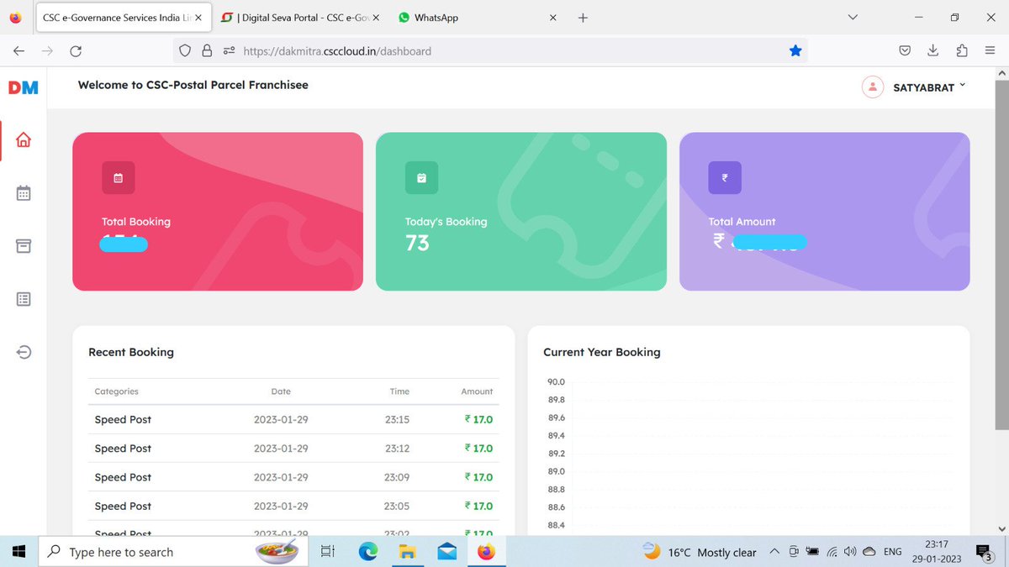Open the ENG language indicator

893,552
